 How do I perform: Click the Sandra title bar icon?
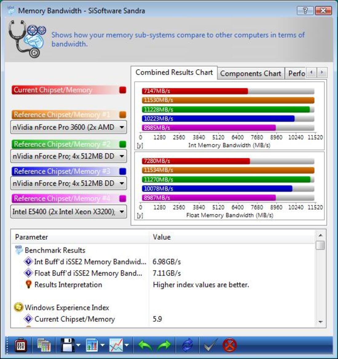click(11, 10)
